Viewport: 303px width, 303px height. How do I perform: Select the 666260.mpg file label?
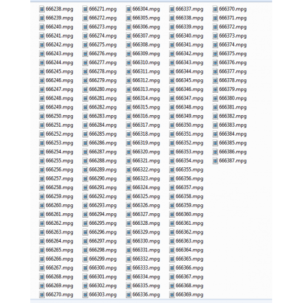click(x=59, y=205)
